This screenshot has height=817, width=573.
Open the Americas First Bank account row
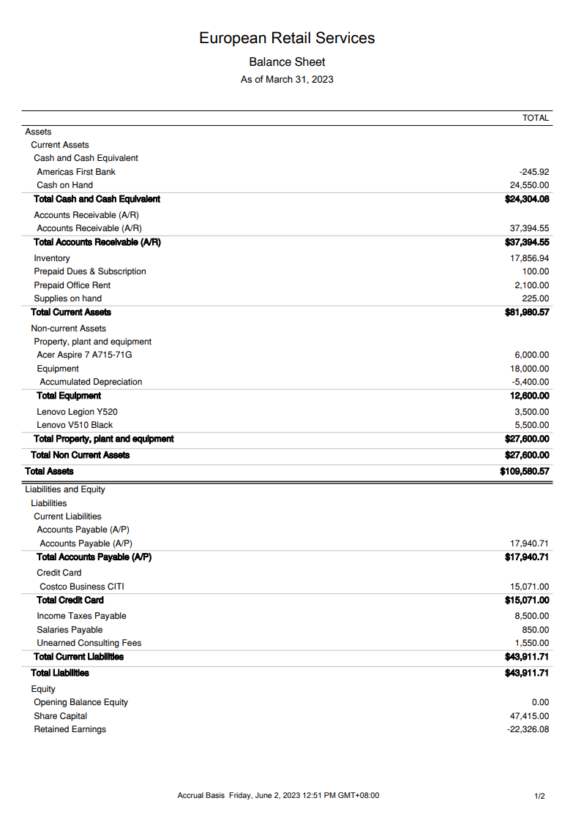(76, 172)
